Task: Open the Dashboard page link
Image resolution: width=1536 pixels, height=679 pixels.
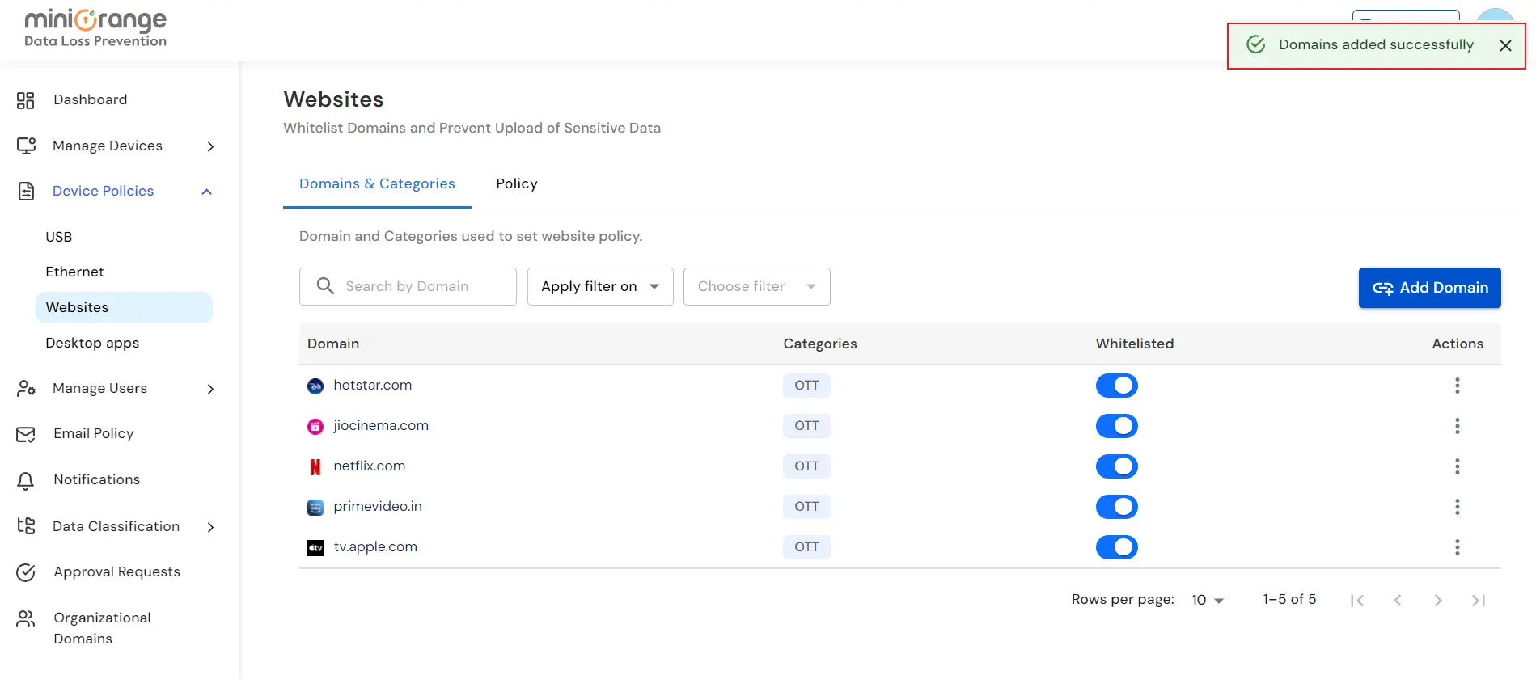Action: click(90, 99)
